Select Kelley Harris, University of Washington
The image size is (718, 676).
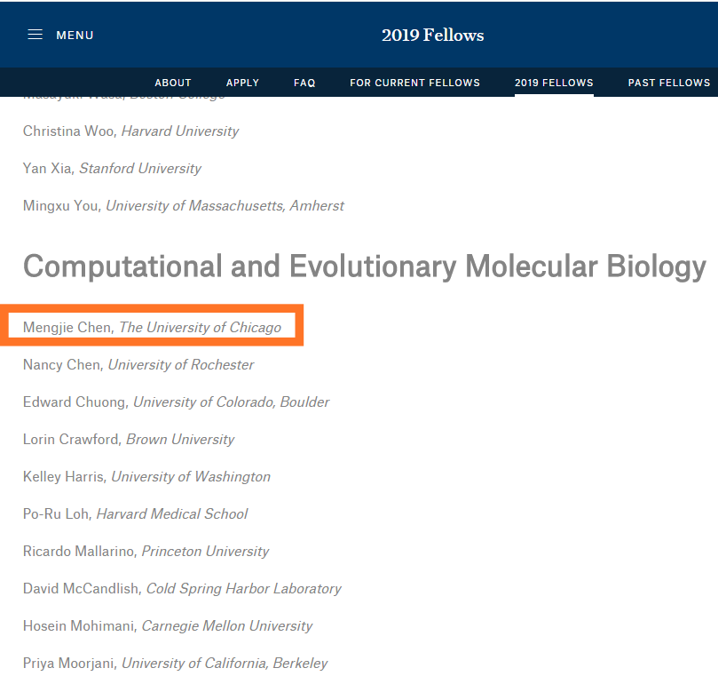(x=146, y=477)
